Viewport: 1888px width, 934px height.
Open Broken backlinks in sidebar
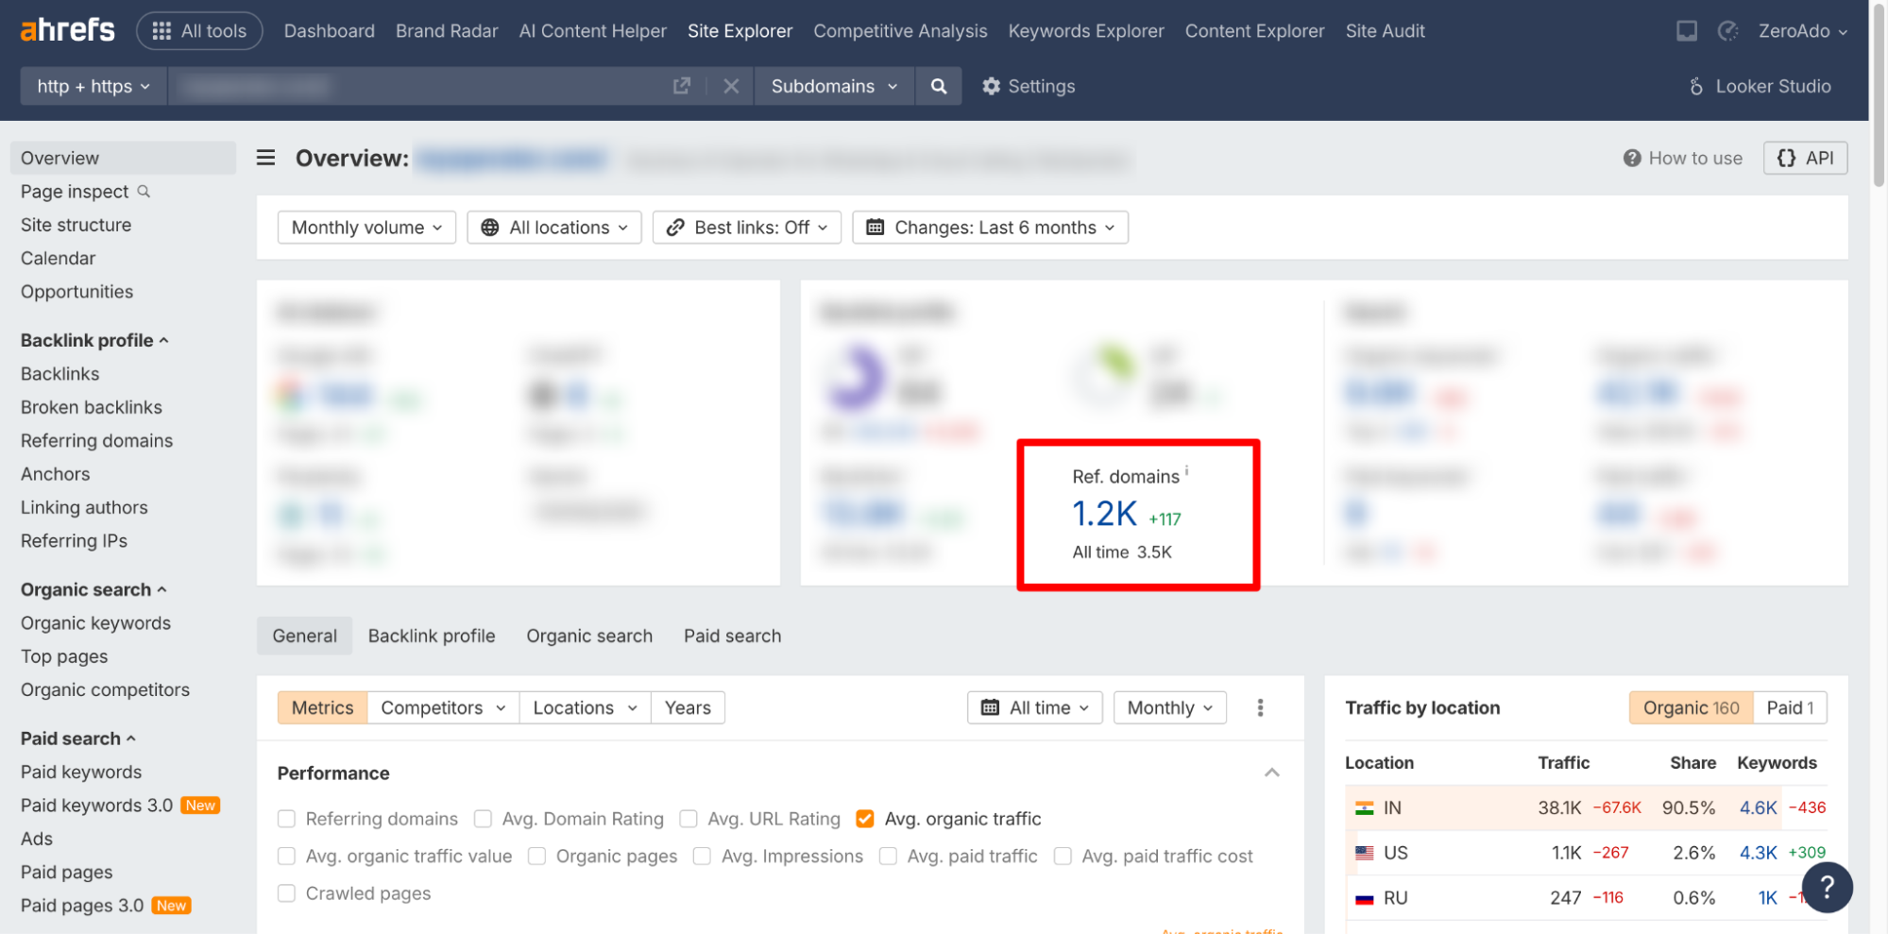(x=92, y=407)
